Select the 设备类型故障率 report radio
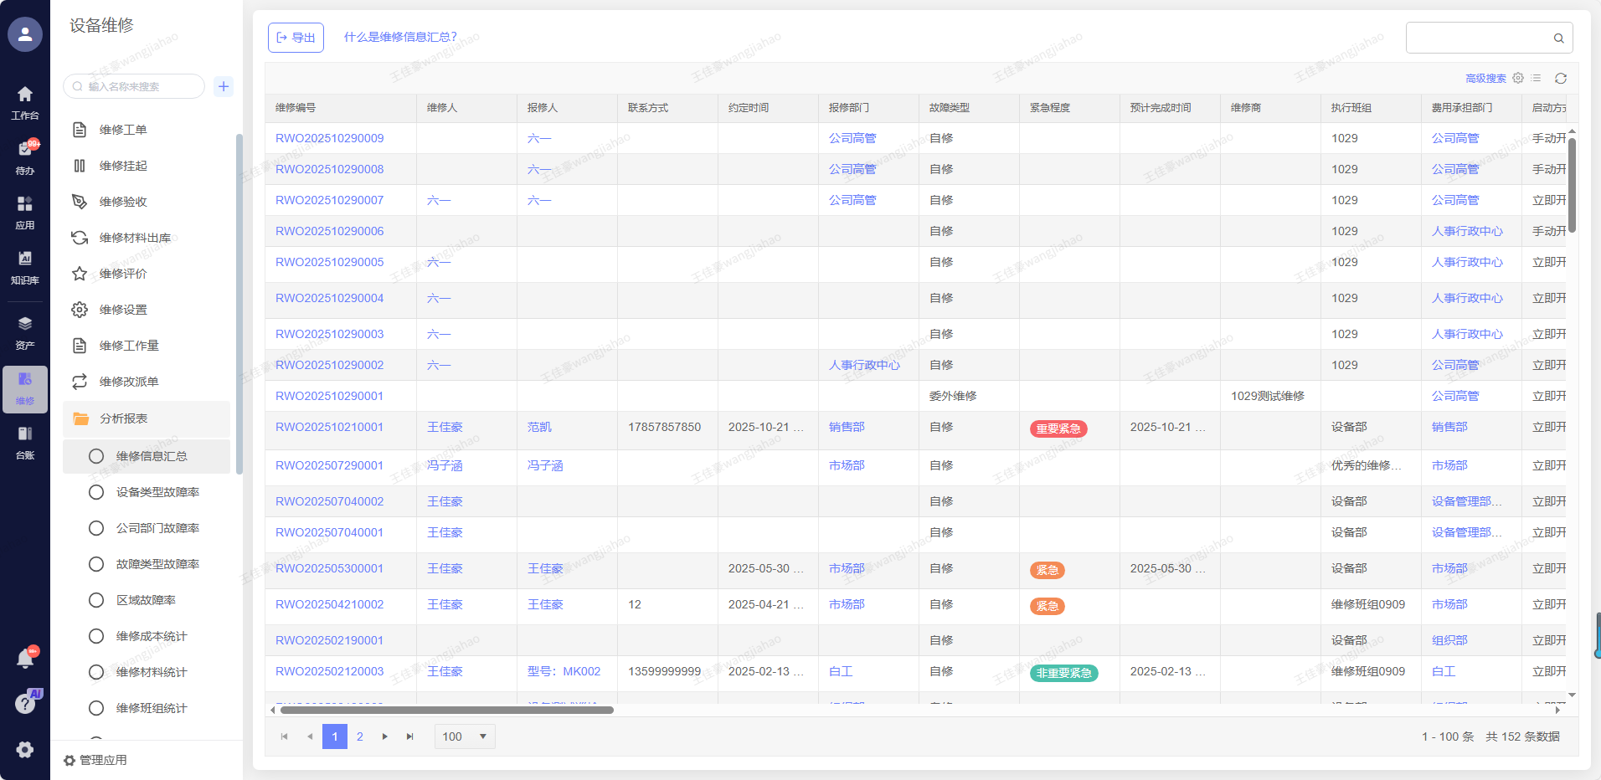Screen dimensions: 1601x780 (96, 492)
